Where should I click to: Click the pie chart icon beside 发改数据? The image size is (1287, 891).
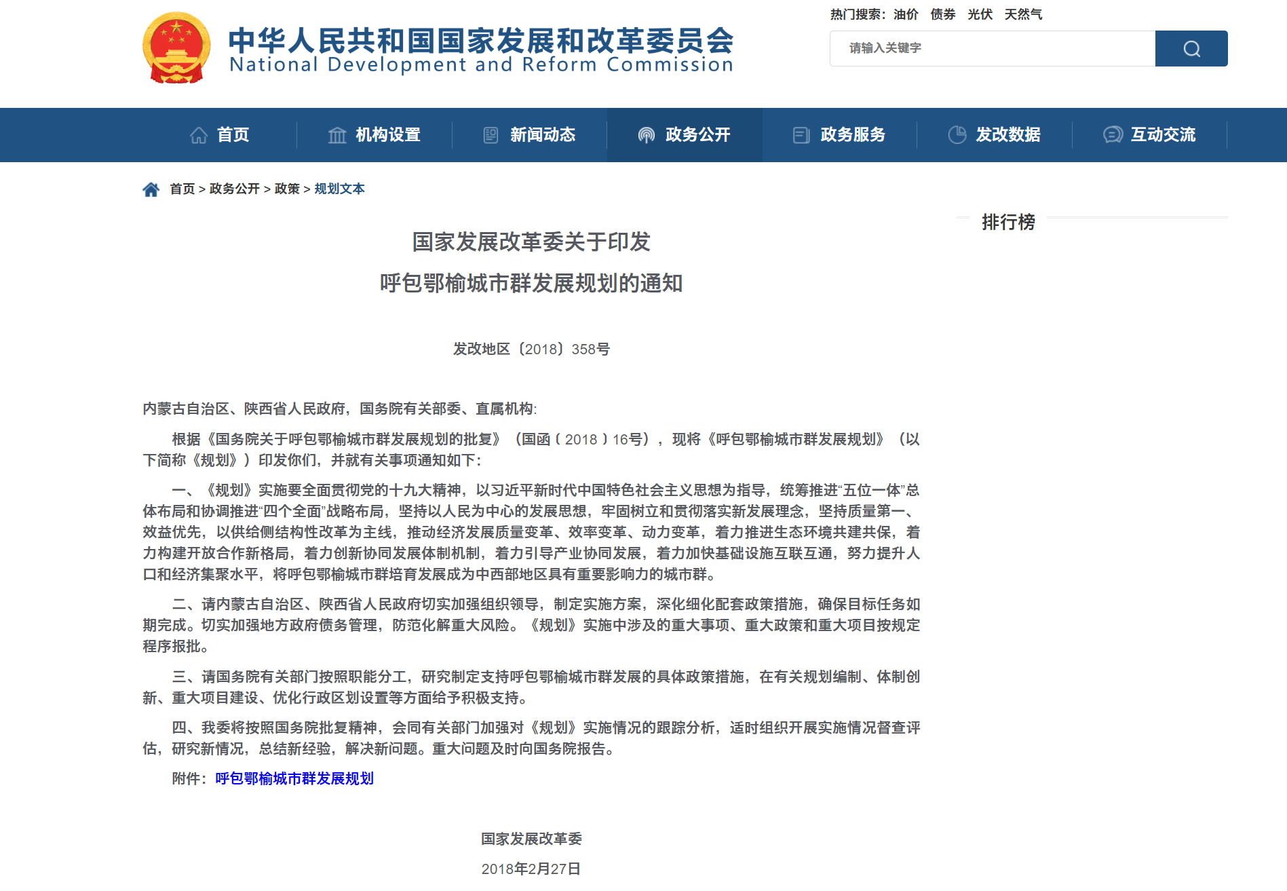(957, 135)
